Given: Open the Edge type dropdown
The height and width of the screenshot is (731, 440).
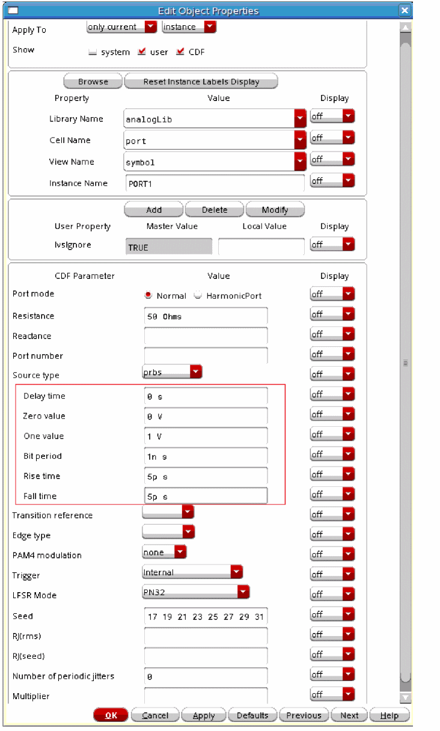Looking at the screenshot, I should [168, 531].
